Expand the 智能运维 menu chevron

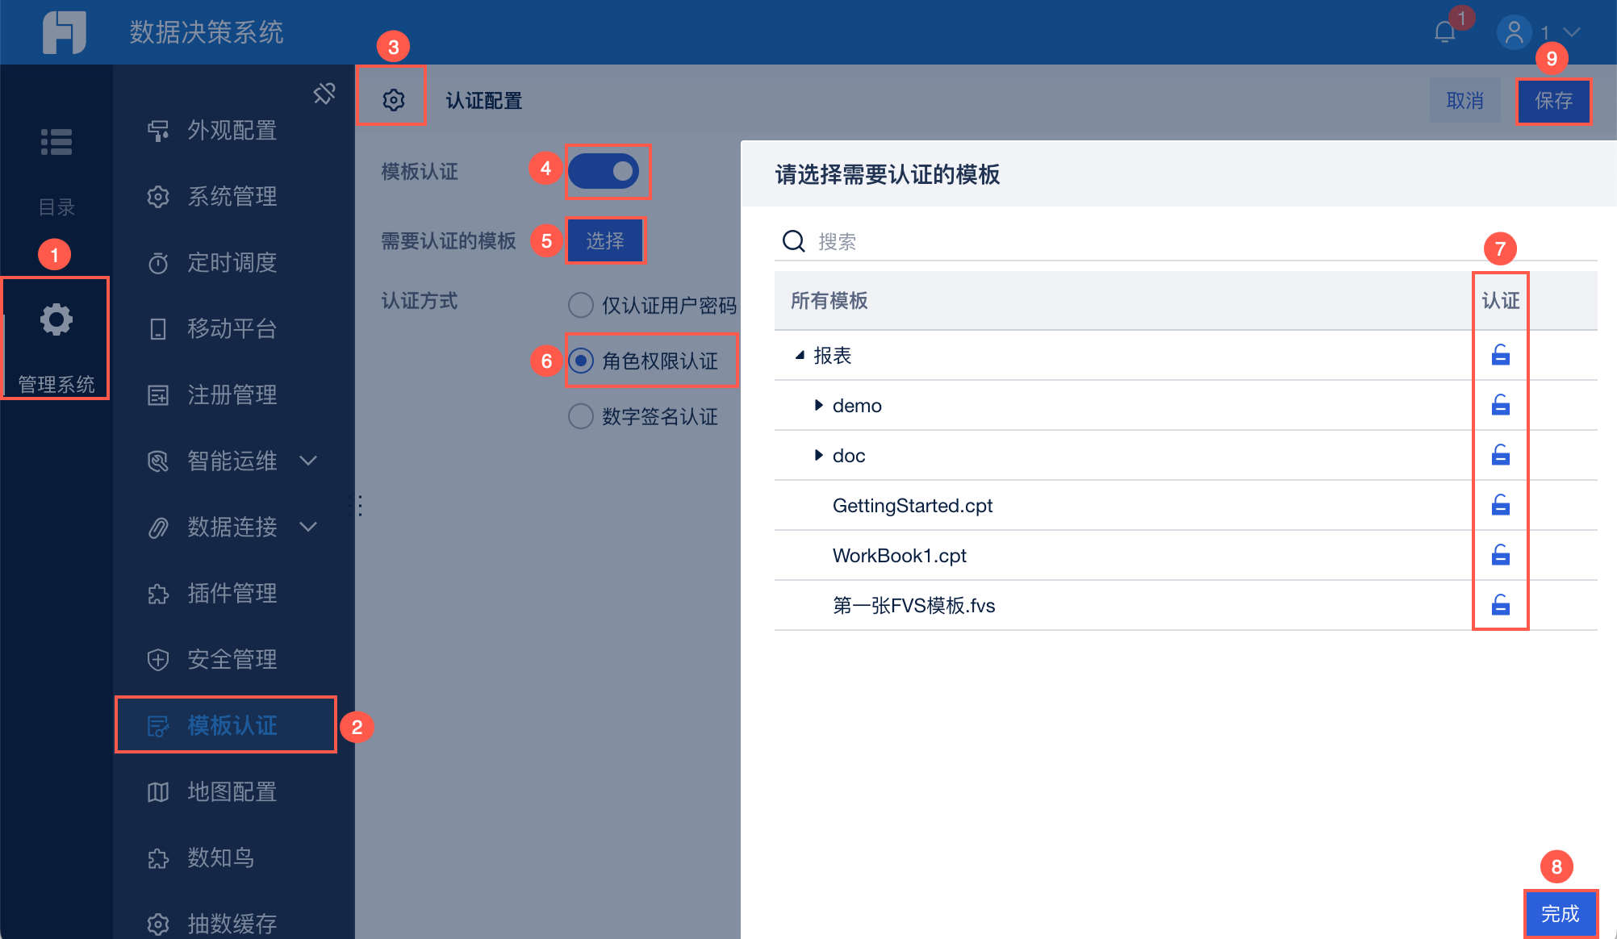tap(308, 461)
